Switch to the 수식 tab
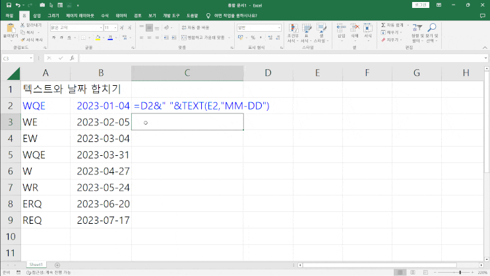 [105, 16]
